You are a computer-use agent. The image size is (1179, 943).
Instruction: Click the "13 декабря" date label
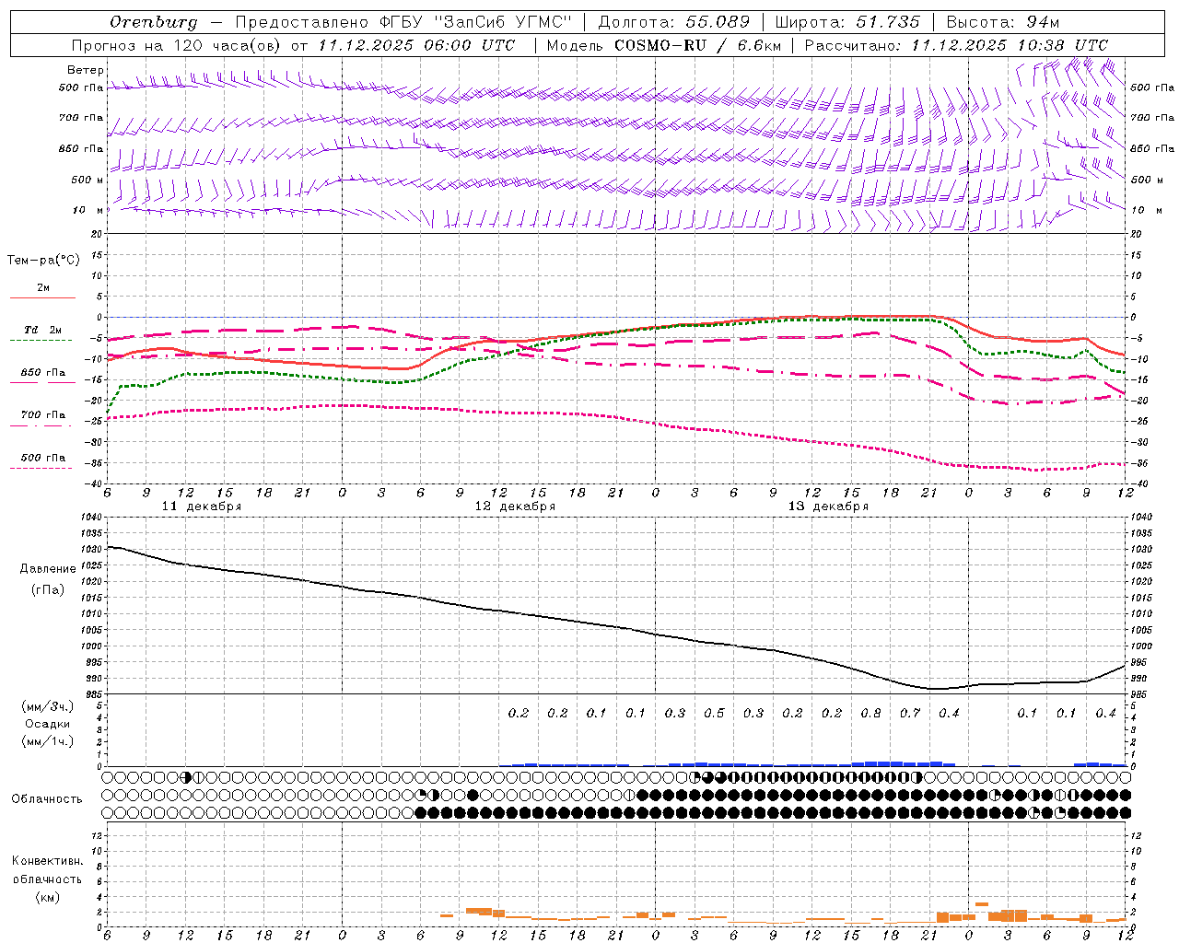[828, 506]
